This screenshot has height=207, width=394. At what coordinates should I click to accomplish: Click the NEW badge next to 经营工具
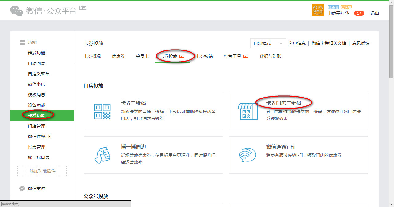246,56
